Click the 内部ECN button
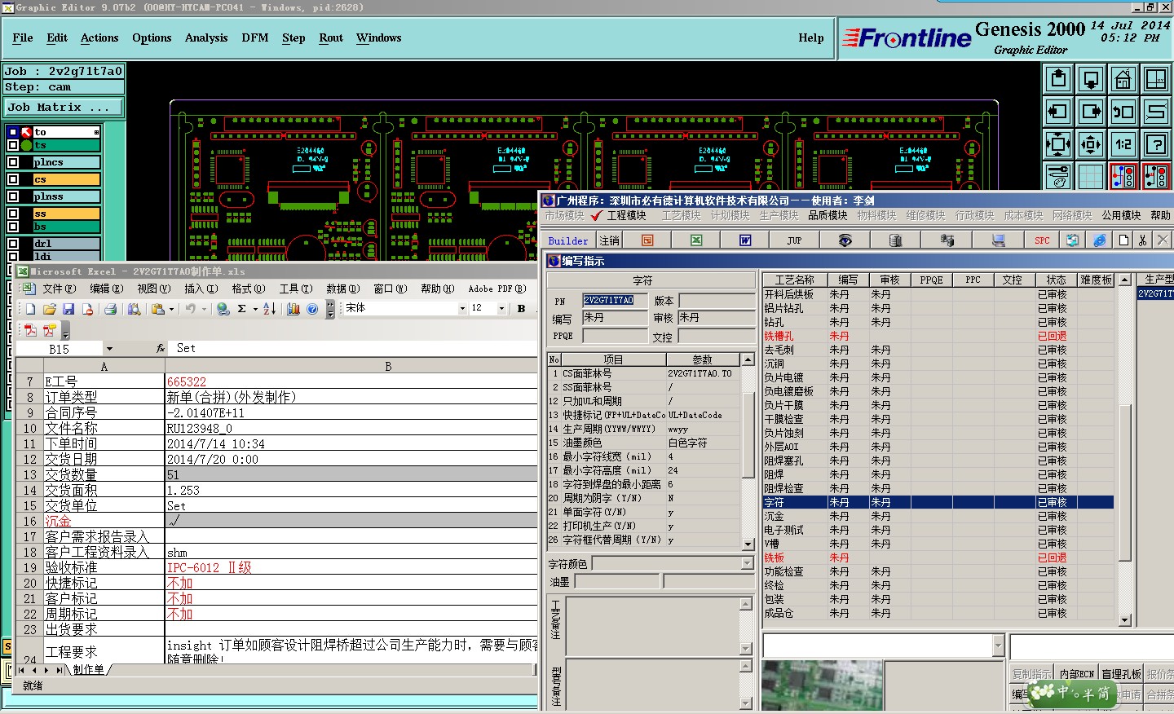Screen dimensions: 1174x714 (1077, 674)
